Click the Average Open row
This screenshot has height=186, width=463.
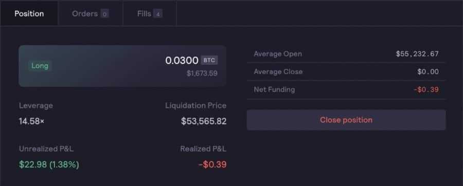pos(346,54)
